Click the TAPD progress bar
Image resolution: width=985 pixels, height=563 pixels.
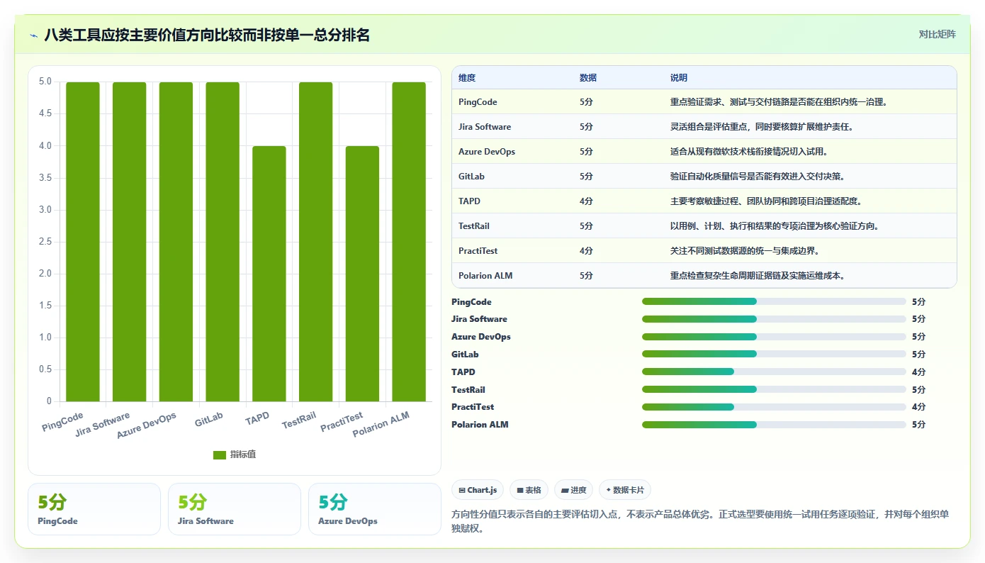click(774, 372)
